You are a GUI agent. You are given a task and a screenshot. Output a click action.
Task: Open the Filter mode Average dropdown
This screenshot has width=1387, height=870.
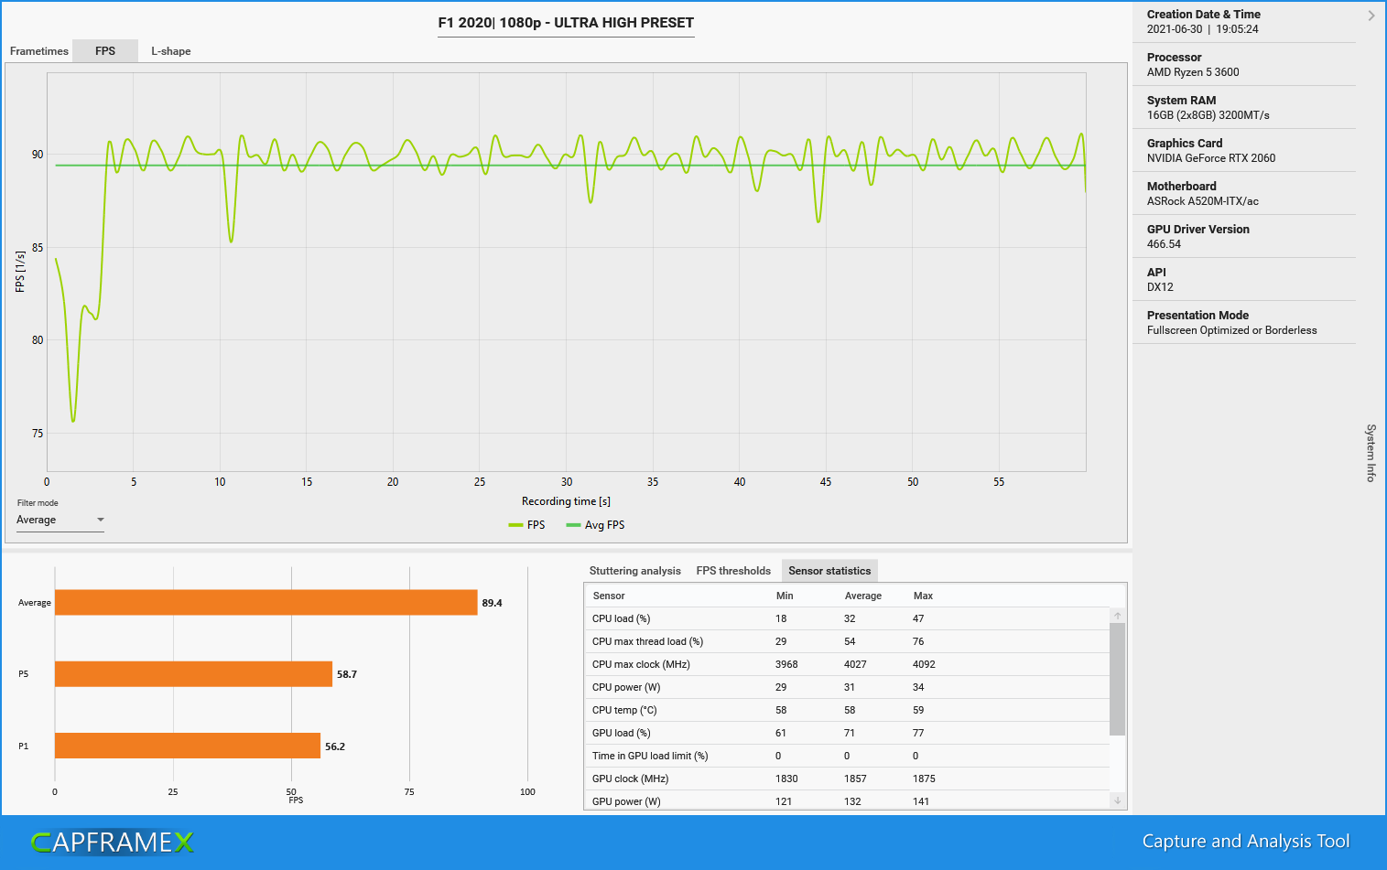coord(60,520)
